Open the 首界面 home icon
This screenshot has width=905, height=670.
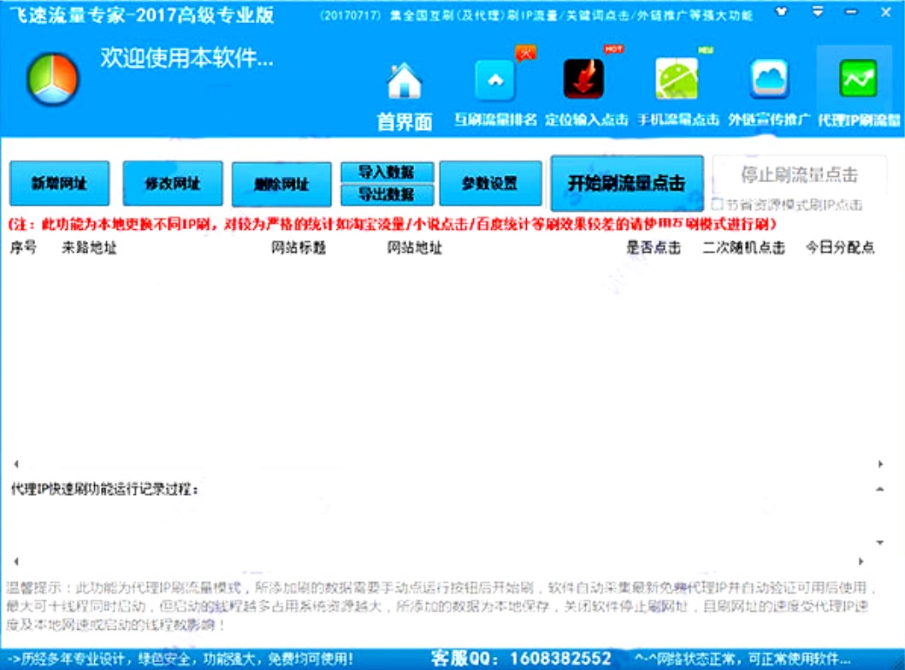click(x=404, y=80)
